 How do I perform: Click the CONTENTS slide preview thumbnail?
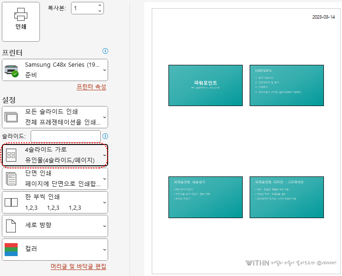click(x=287, y=85)
